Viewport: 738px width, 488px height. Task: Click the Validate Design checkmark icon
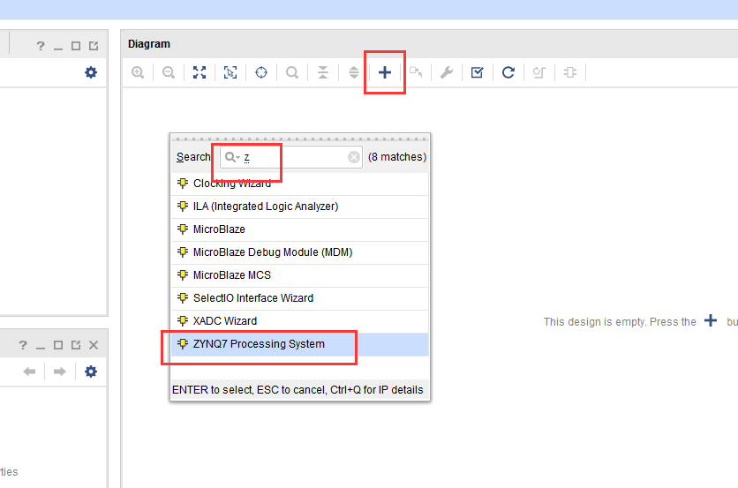click(x=478, y=72)
